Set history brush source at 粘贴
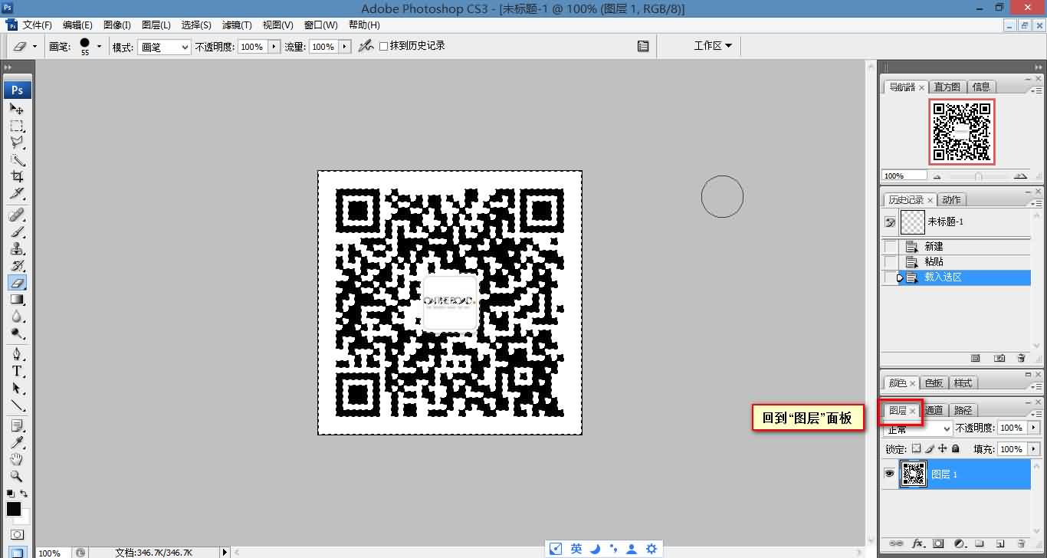The image size is (1047, 558). pos(890,262)
